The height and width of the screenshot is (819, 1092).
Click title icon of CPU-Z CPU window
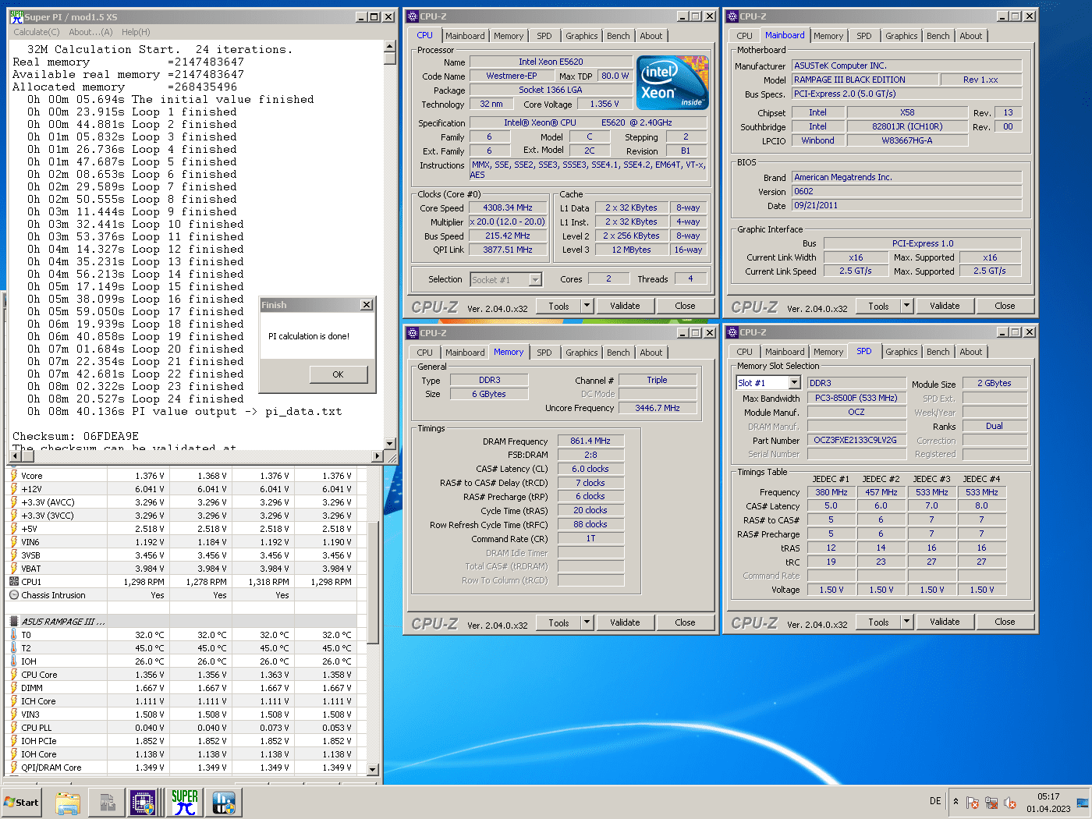(413, 16)
